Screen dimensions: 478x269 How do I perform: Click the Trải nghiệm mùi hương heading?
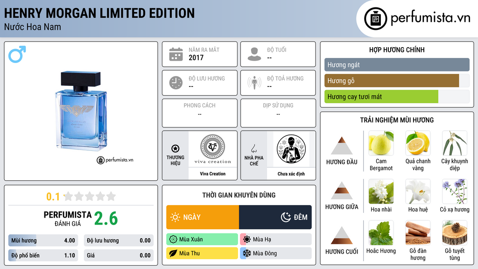tap(397, 120)
